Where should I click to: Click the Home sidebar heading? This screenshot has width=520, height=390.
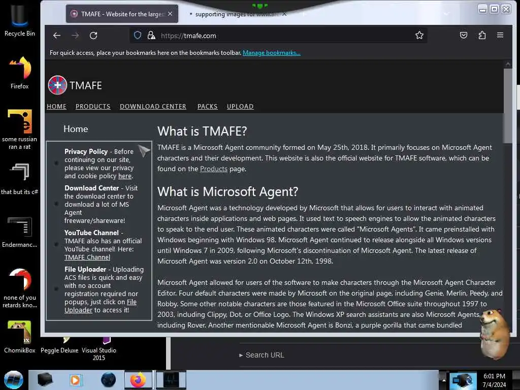pos(76,129)
